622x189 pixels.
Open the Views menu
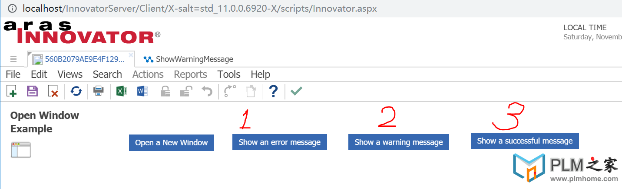[70, 74]
